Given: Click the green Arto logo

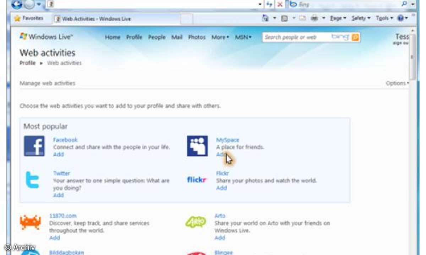Looking at the screenshot, I should [196, 222].
